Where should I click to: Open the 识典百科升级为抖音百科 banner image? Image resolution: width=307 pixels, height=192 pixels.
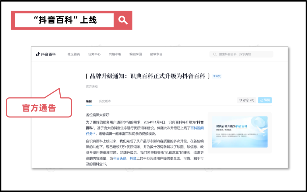point(240,132)
